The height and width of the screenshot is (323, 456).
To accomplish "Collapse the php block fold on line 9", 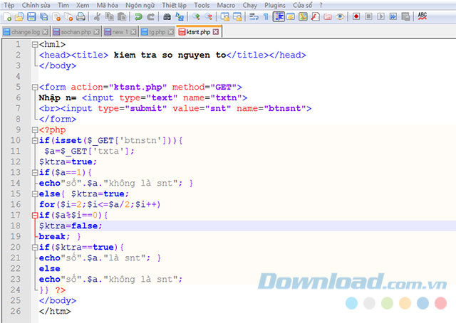I will [34, 129].
